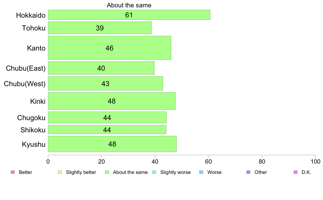
Task: Select the Hokkaido bar showing 61
Action: coord(129,15)
